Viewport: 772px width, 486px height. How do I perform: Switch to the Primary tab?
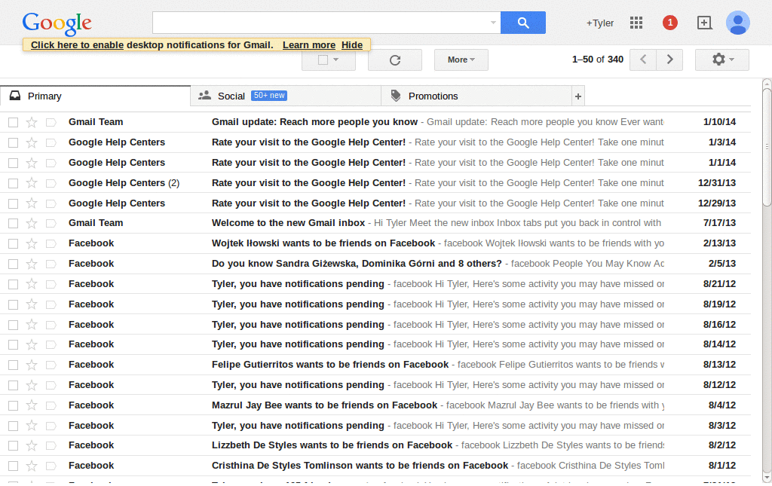(96, 96)
